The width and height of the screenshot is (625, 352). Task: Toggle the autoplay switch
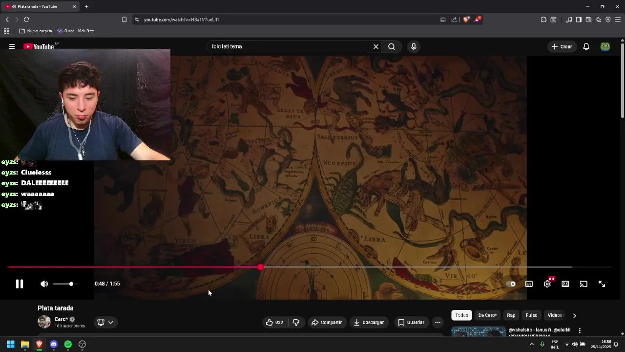point(511,284)
